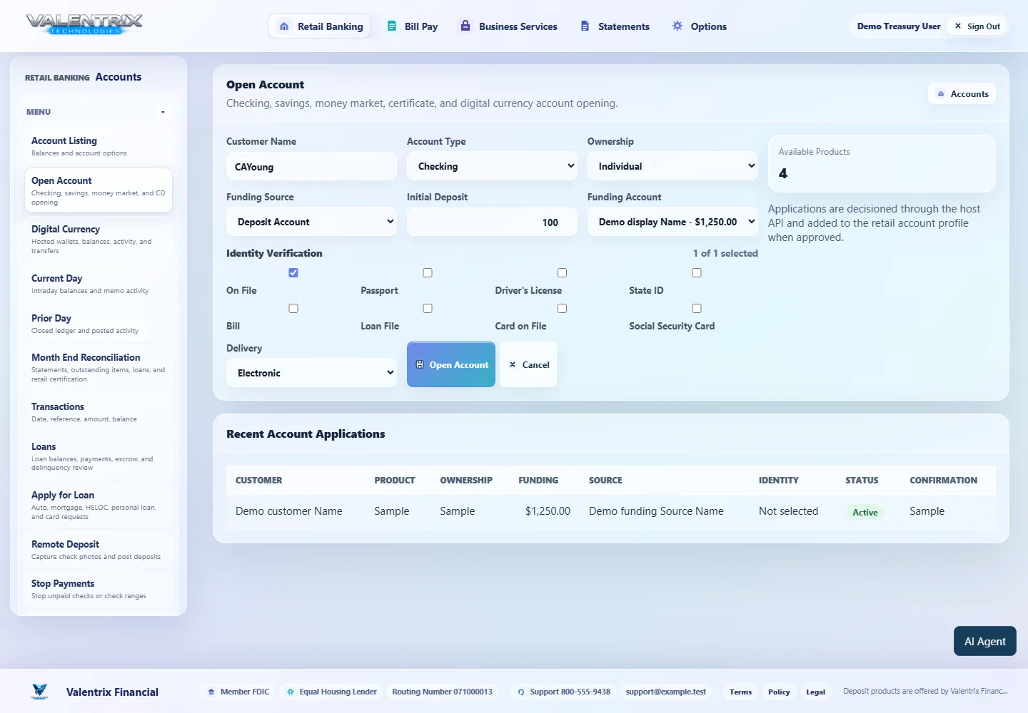Click the Bill Pay document icon

[392, 26]
